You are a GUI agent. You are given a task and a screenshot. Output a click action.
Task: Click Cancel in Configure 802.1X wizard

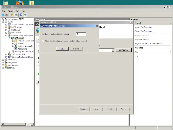124,109
